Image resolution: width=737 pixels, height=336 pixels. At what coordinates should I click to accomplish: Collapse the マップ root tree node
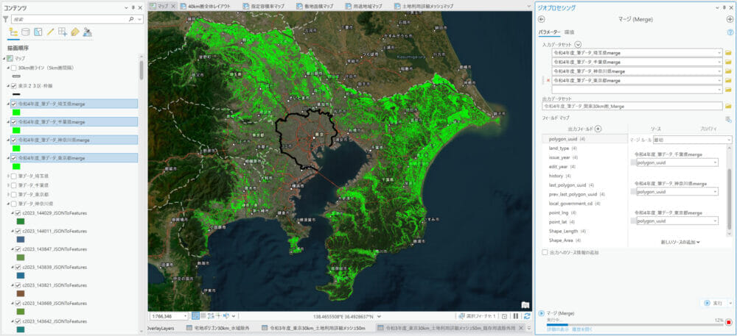pyautogui.click(x=4, y=58)
